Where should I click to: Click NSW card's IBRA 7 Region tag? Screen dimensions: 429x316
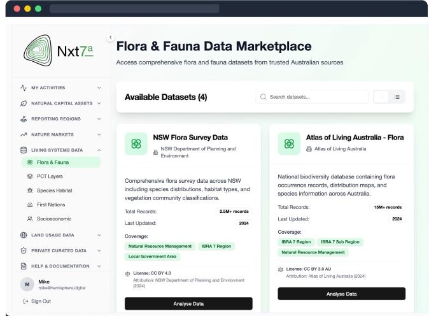pyautogui.click(x=216, y=247)
